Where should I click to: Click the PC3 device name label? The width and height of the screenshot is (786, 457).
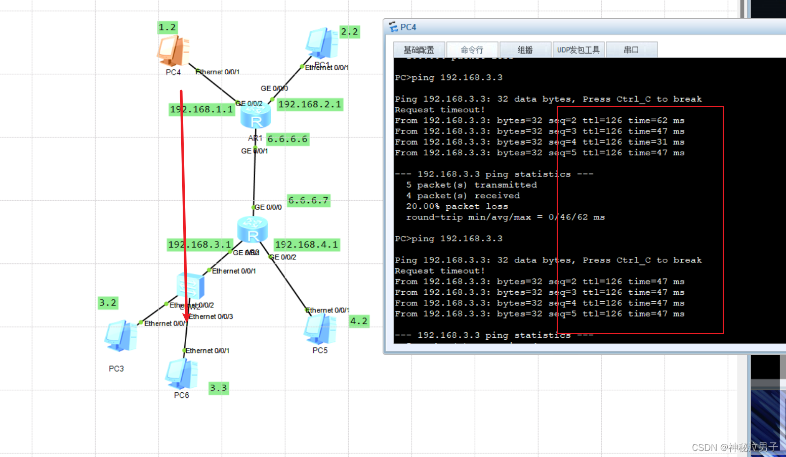pyautogui.click(x=116, y=369)
